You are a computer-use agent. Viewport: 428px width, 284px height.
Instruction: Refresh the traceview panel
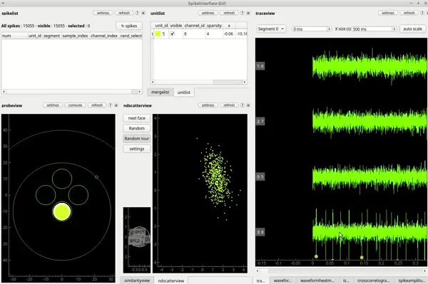coord(409,13)
